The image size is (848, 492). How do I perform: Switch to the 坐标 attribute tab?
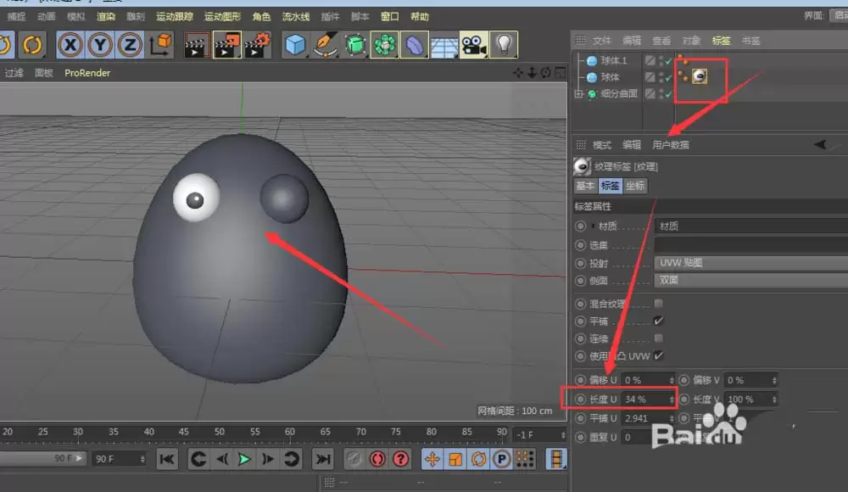pyautogui.click(x=634, y=185)
